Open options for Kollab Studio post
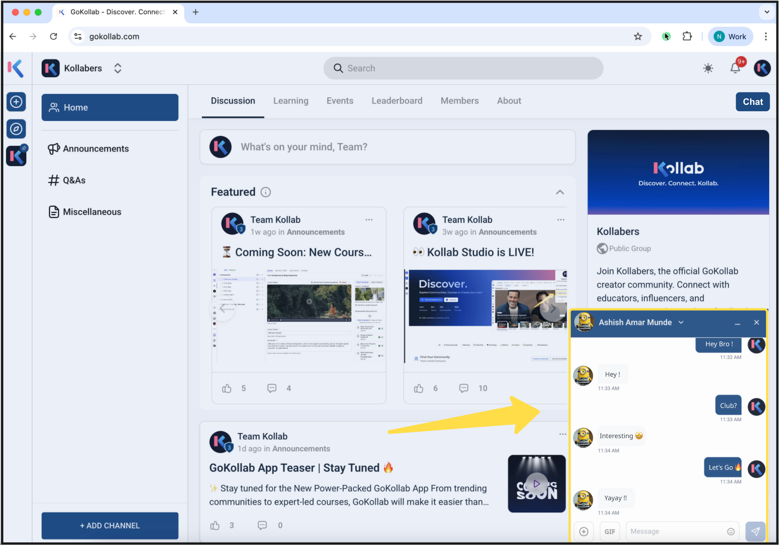Image resolution: width=779 pixels, height=546 pixels. click(x=561, y=220)
